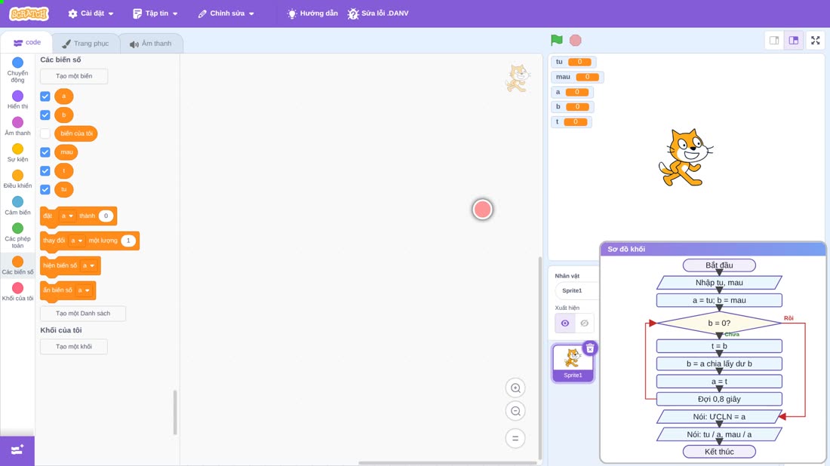Select the Điều khiển block category

point(17,179)
